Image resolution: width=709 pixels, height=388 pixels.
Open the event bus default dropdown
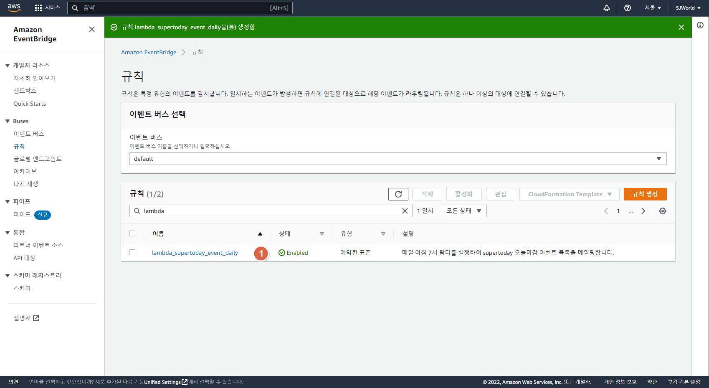pyautogui.click(x=398, y=159)
